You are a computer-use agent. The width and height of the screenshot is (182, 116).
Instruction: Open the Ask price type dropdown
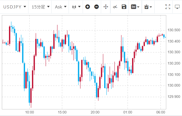click(61, 7)
